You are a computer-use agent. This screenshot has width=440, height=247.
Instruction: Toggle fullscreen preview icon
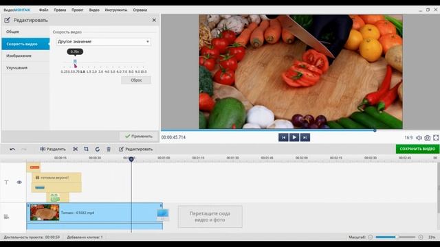[436, 138]
